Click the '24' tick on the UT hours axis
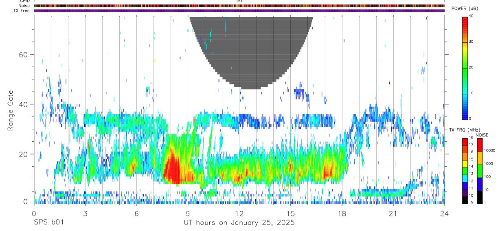 444,213
